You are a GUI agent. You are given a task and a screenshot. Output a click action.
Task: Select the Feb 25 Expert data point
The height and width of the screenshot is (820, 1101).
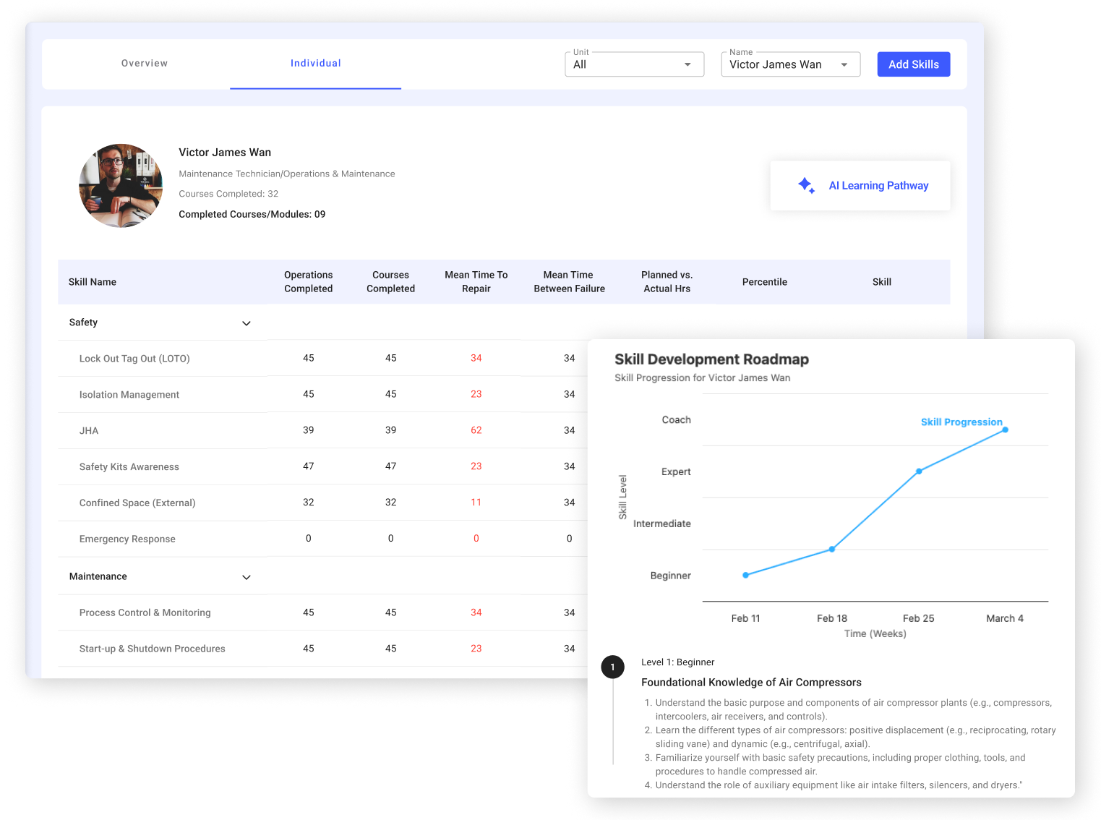[919, 471]
